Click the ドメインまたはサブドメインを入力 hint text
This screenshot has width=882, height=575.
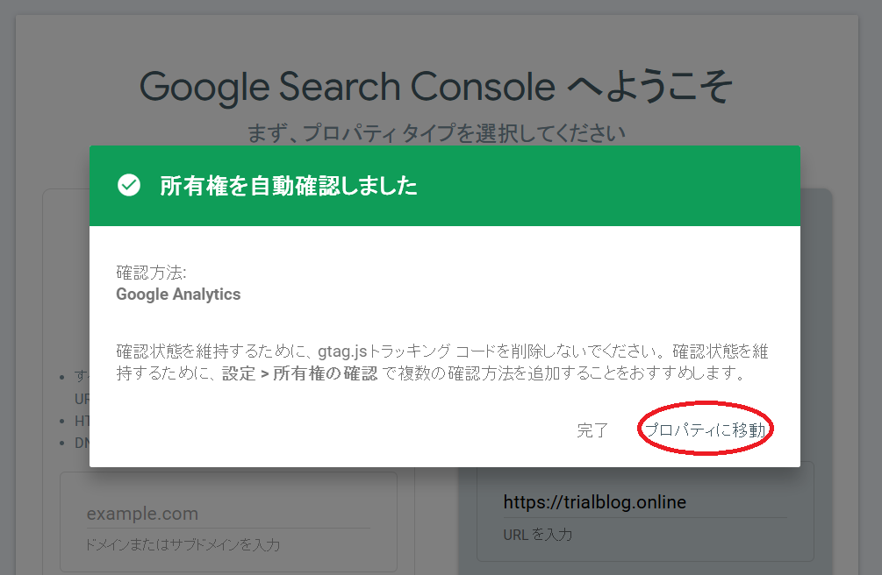182,545
